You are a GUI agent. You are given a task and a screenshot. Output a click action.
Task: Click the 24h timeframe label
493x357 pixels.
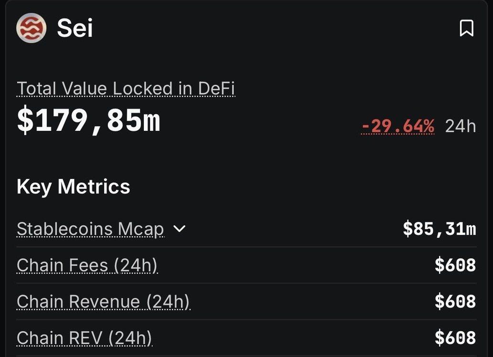coord(460,126)
